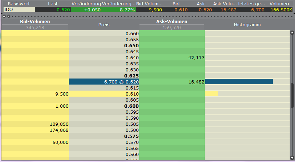
Task: Click bid volume 50,000 at 0.570
Action: pos(60,142)
